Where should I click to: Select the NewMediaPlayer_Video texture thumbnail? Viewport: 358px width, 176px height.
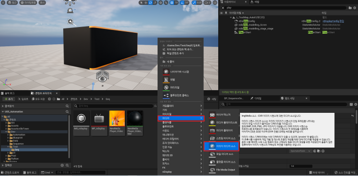117,123
